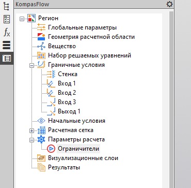This screenshot has height=188, width=191.
Task: Click the Выход 1 outlet icon
Action: click(x=51, y=111)
